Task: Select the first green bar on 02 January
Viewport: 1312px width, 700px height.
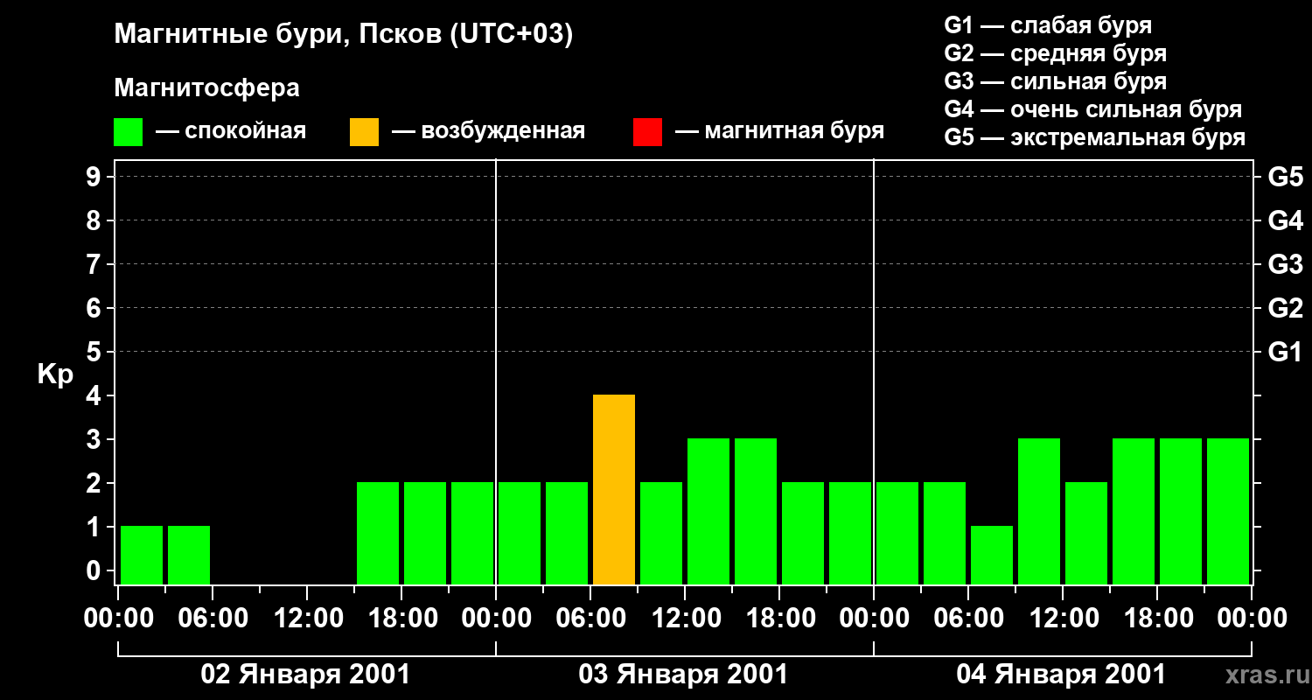Action: click(x=142, y=555)
